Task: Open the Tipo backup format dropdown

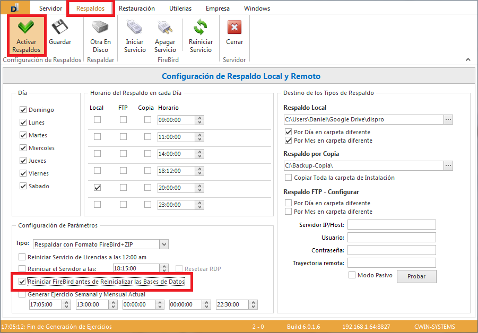Action: (164, 244)
